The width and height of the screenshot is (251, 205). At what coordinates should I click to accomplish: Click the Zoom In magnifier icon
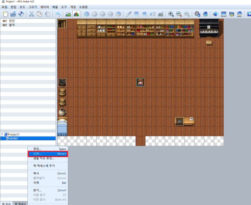pos(171,14)
